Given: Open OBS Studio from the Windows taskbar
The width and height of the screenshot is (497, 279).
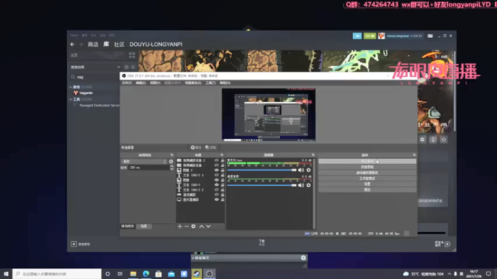Looking at the screenshot, I should pos(209,274).
